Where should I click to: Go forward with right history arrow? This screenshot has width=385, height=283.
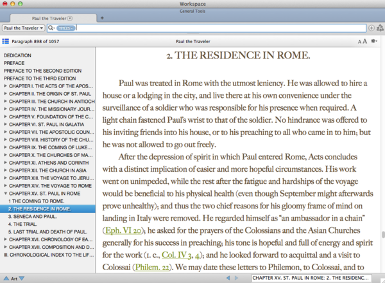[236, 278]
